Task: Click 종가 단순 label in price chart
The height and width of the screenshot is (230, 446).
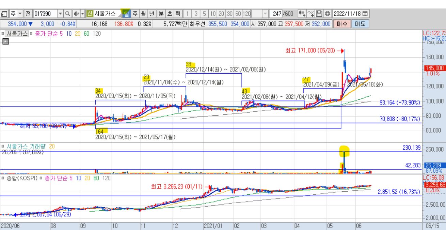Action: pos(46,34)
